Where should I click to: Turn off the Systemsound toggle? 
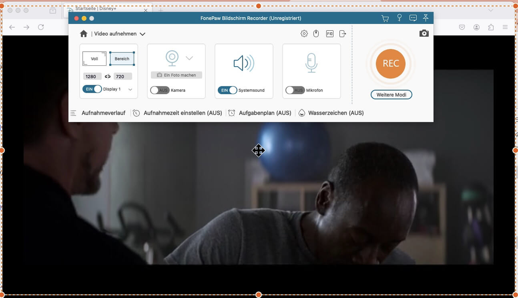[x=227, y=90]
